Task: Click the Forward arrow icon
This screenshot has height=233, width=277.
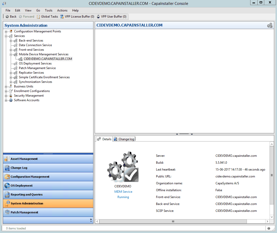Action: (20, 17)
